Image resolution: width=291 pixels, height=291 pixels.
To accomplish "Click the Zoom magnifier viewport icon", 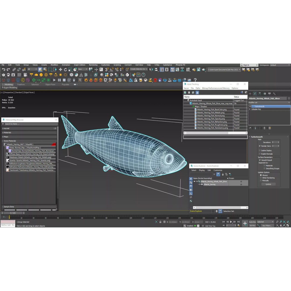I will pos(277,222).
